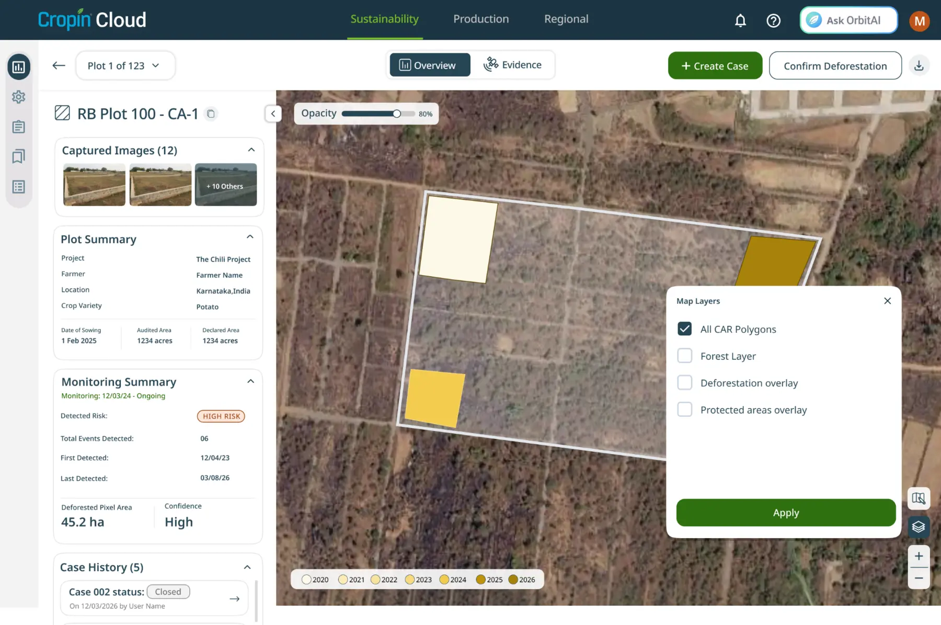This screenshot has height=625, width=941.
Task: Select the 2020 legend year
Action: point(315,579)
